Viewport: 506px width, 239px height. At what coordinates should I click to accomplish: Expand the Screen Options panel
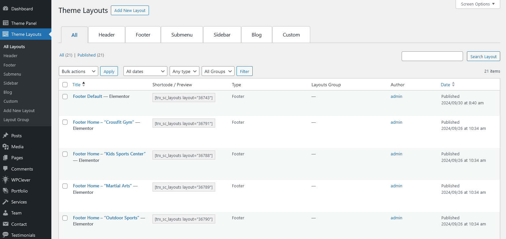pyautogui.click(x=478, y=4)
